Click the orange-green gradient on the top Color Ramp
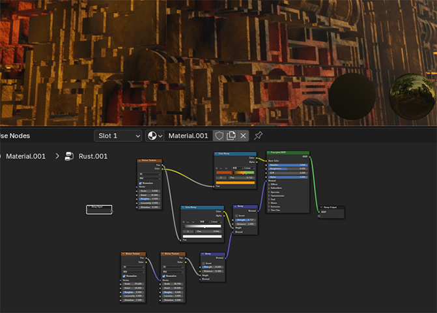 coord(235,172)
